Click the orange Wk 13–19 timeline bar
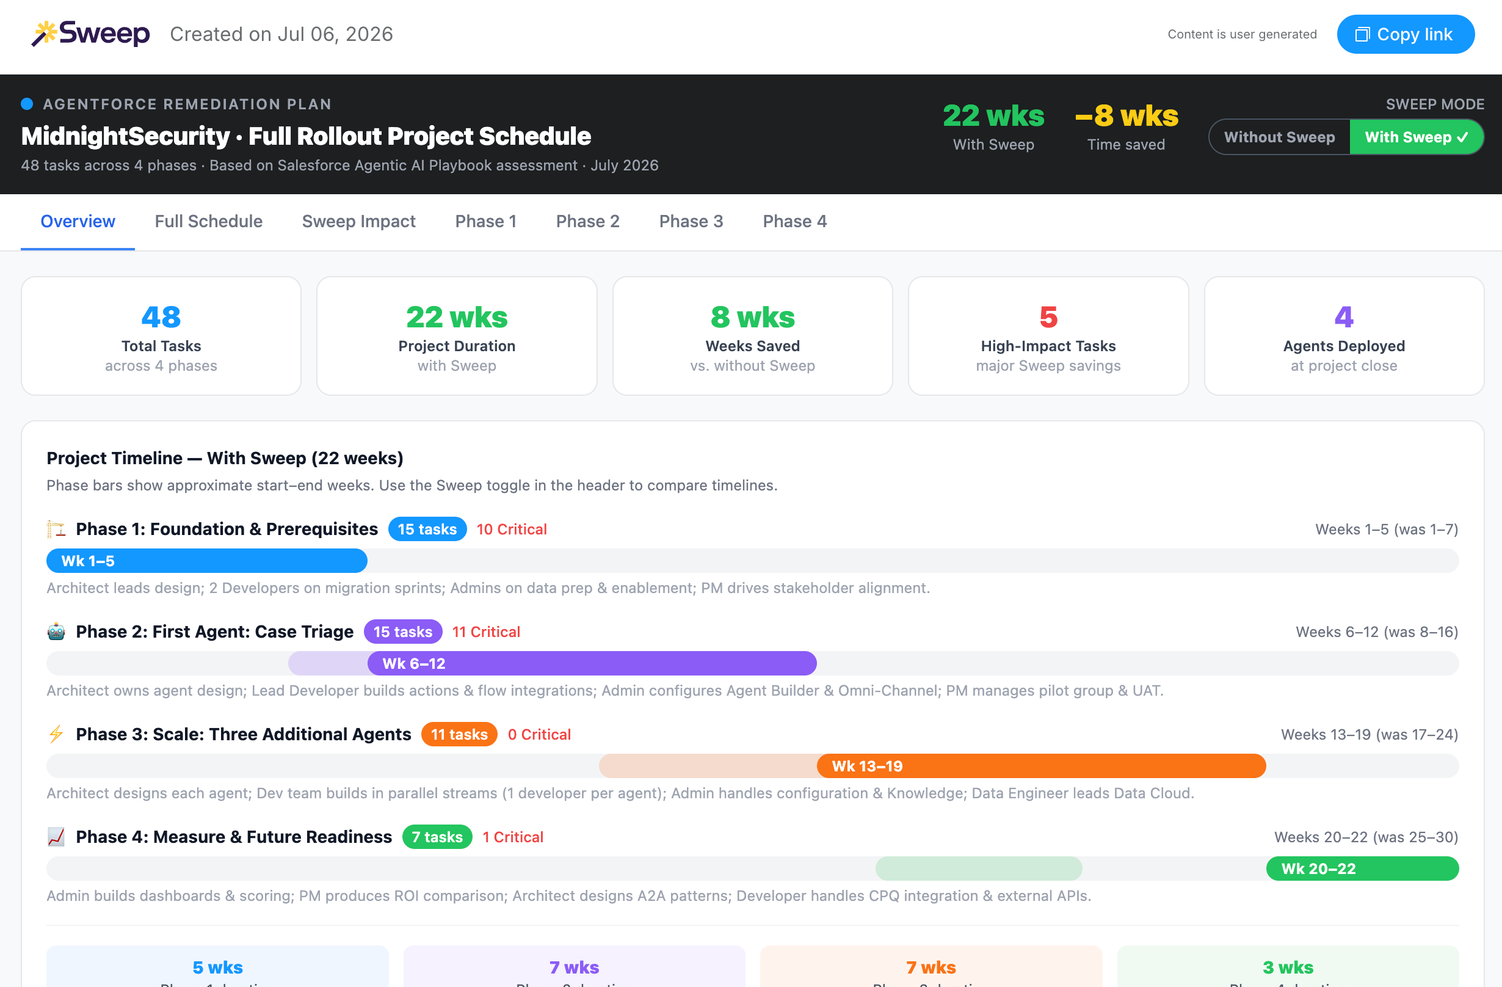1502x987 pixels. pos(1041,766)
